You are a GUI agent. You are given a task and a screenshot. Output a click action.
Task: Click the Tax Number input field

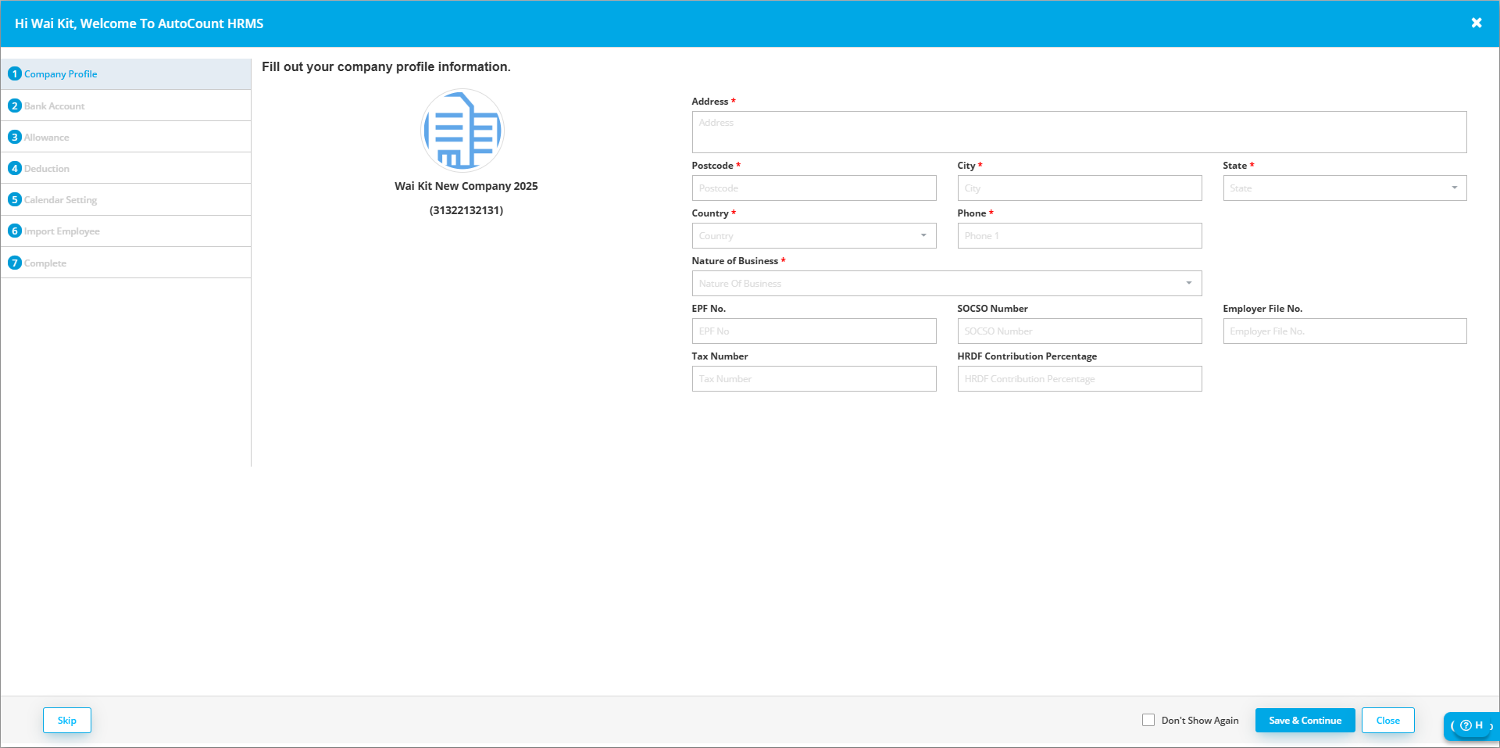coord(814,378)
